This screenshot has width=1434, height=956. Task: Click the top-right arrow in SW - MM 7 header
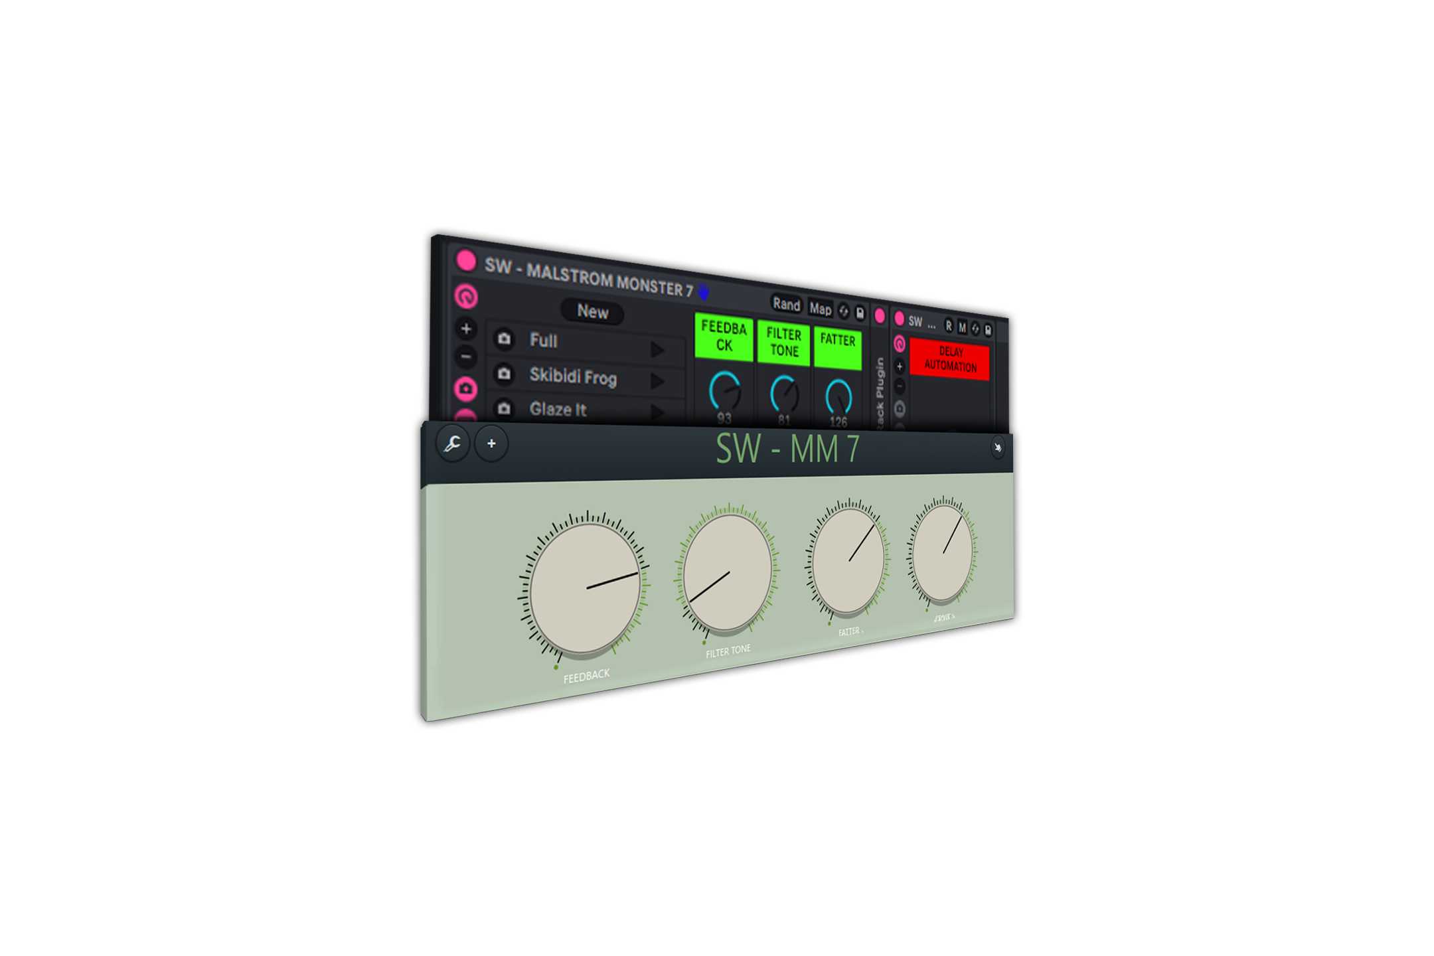[997, 447]
